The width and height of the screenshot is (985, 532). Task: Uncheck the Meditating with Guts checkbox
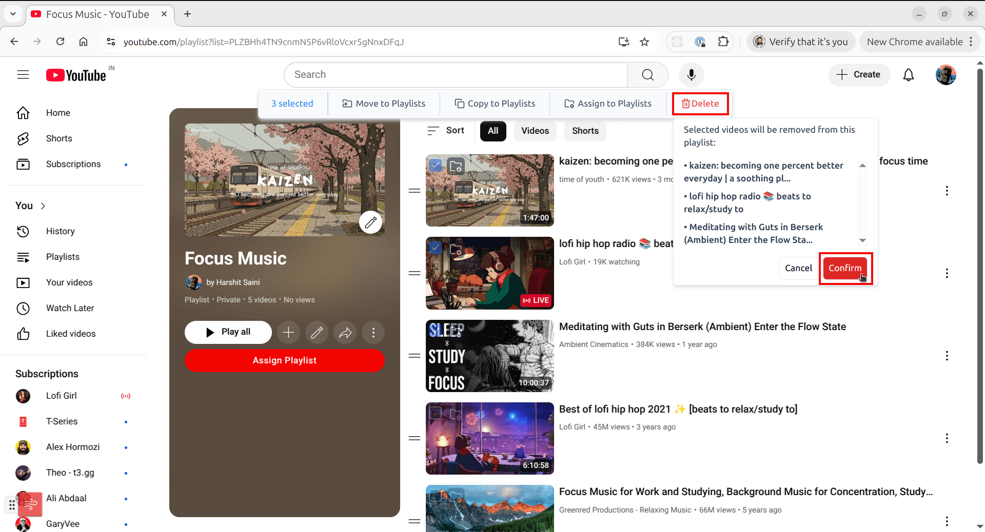coord(435,331)
